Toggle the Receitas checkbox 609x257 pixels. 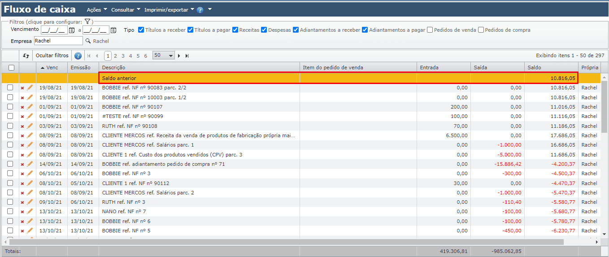click(x=235, y=30)
